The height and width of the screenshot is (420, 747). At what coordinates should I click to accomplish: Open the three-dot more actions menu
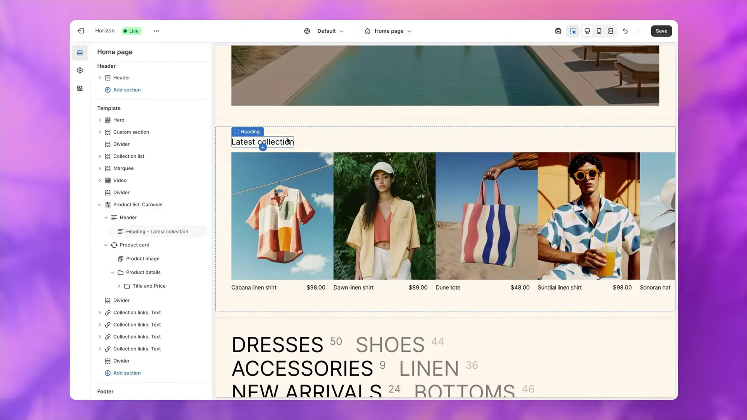coord(156,31)
